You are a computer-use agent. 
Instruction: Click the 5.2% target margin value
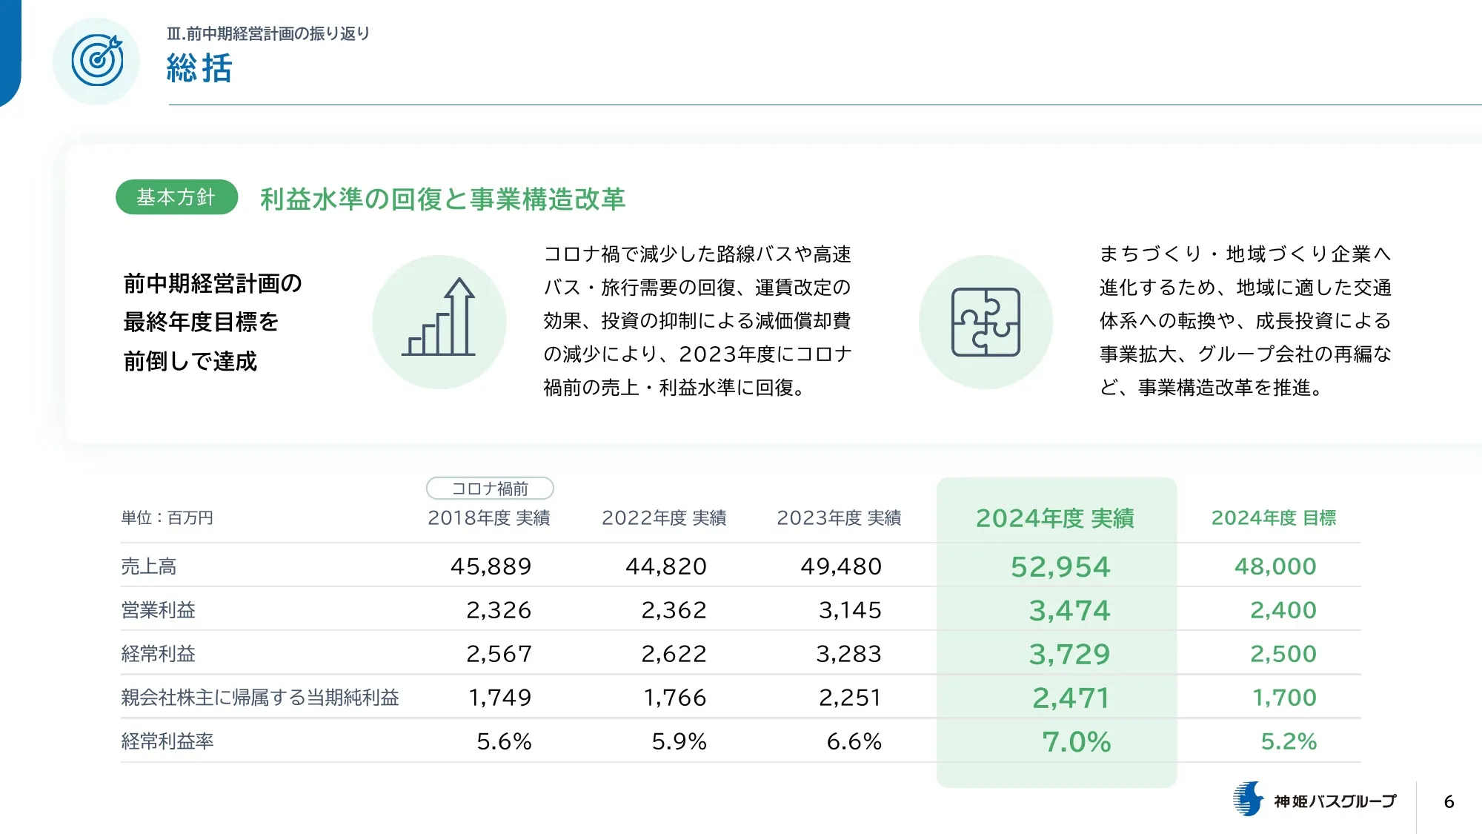(x=1289, y=741)
